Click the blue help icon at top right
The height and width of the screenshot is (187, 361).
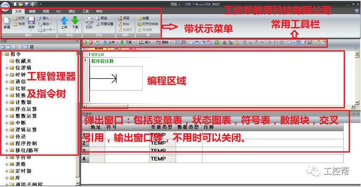(357, 11)
